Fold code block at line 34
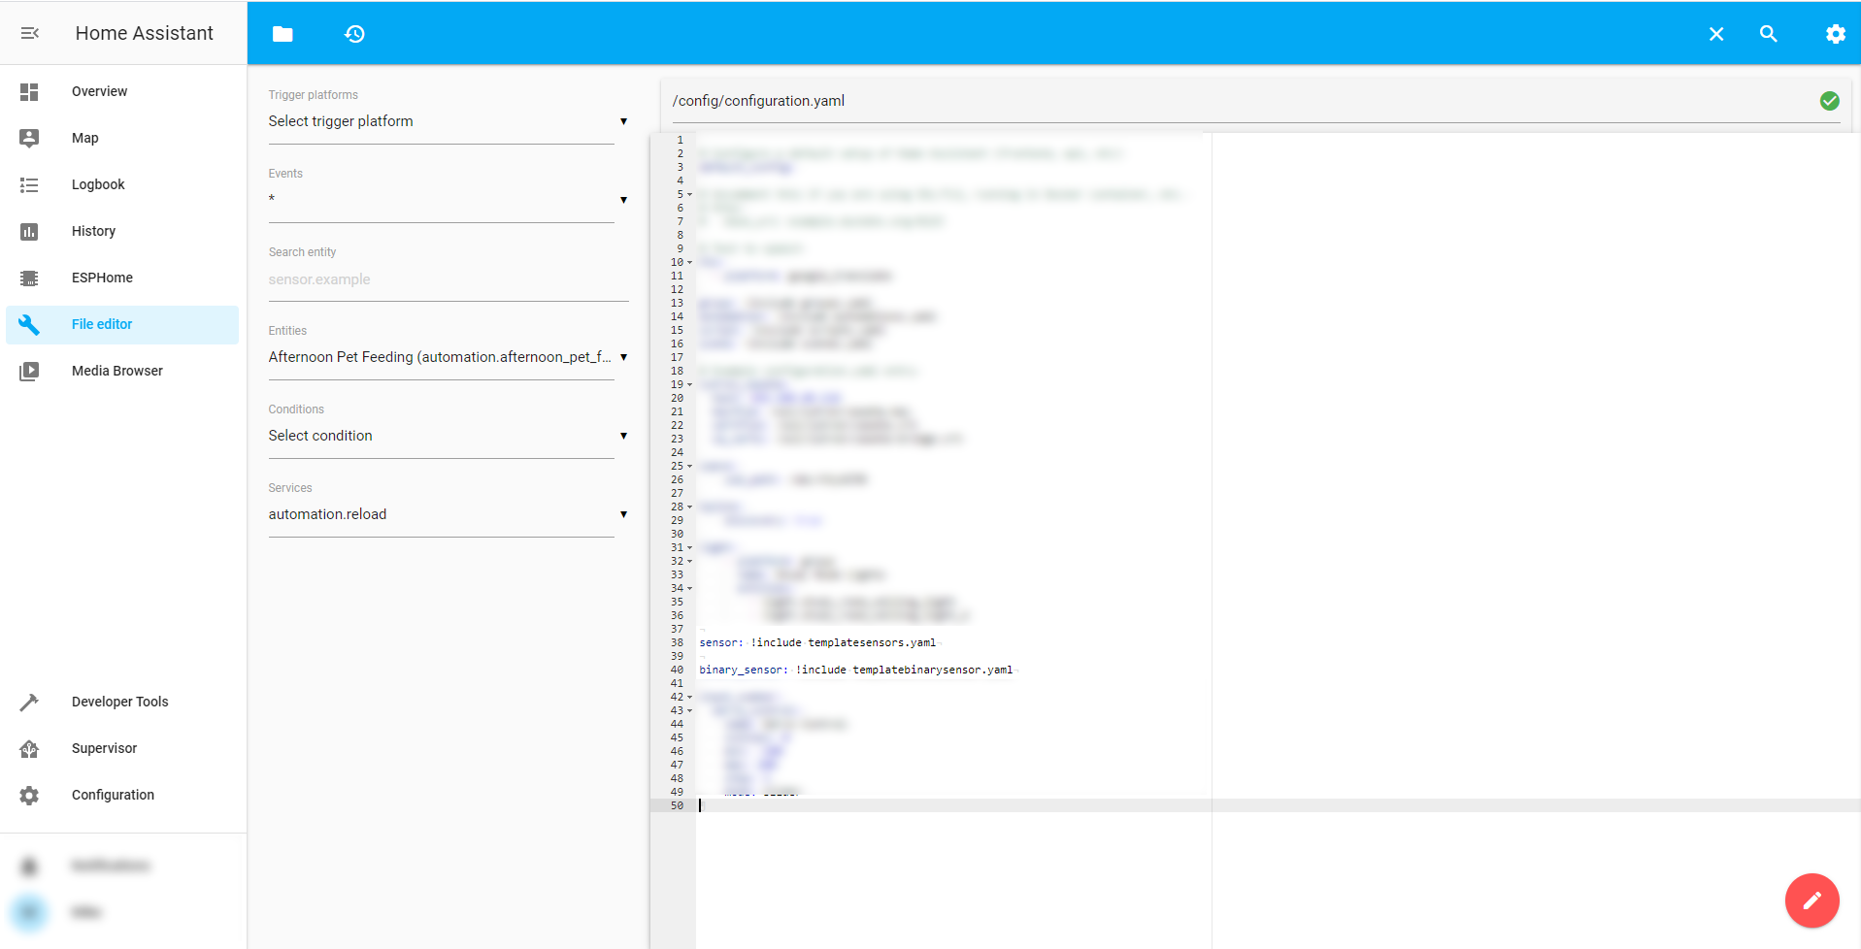This screenshot has height=949, width=1861. pos(690,588)
